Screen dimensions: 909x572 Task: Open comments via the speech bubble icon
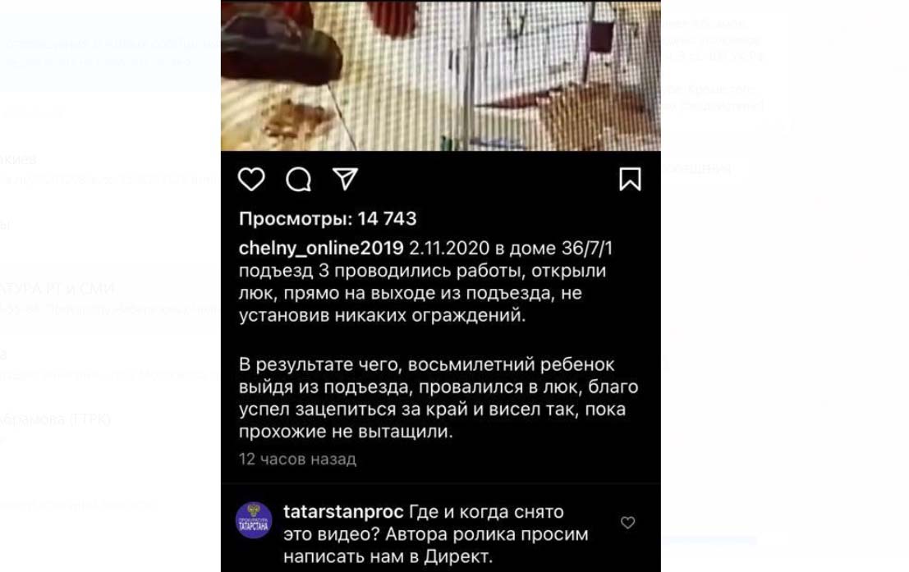tap(299, 179)
